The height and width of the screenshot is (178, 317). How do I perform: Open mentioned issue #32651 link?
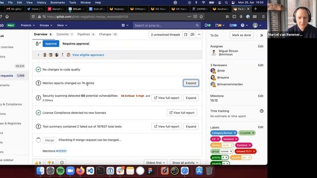click(61, 151)
